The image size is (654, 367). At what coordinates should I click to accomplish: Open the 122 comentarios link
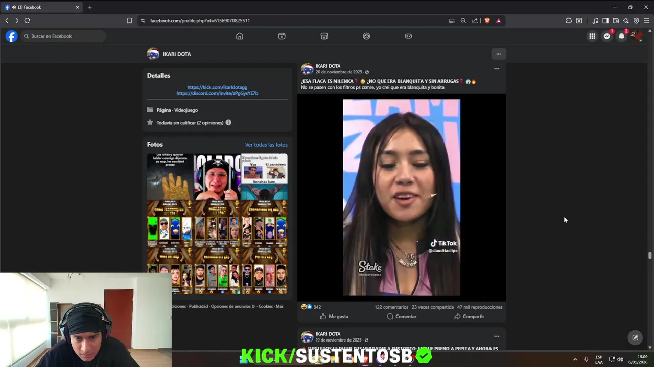[391, 307]
